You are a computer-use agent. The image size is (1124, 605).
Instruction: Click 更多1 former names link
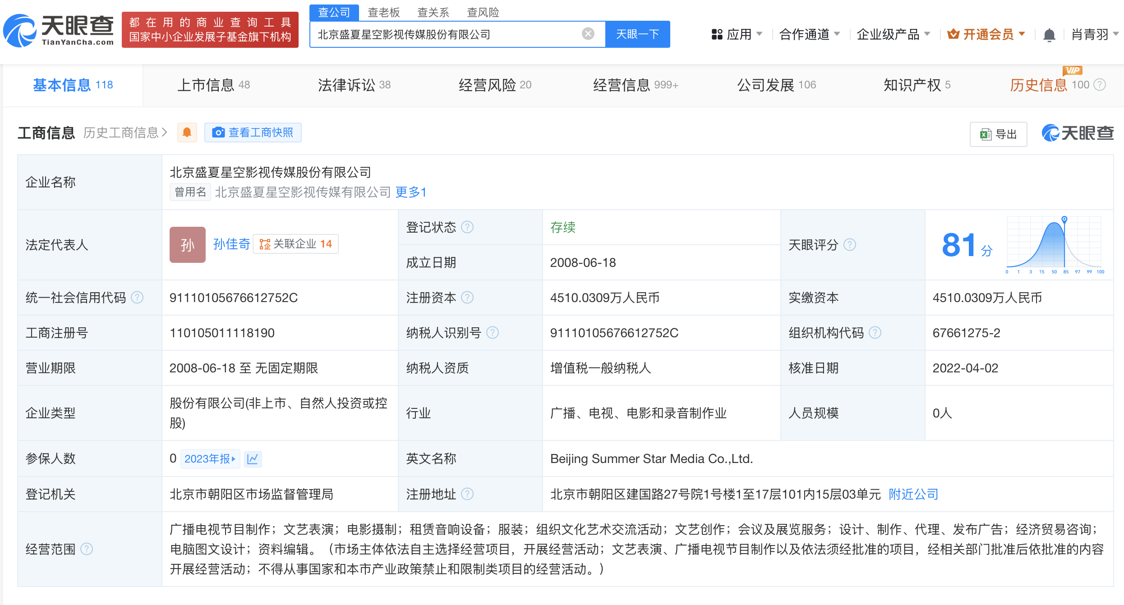[410, 192]
